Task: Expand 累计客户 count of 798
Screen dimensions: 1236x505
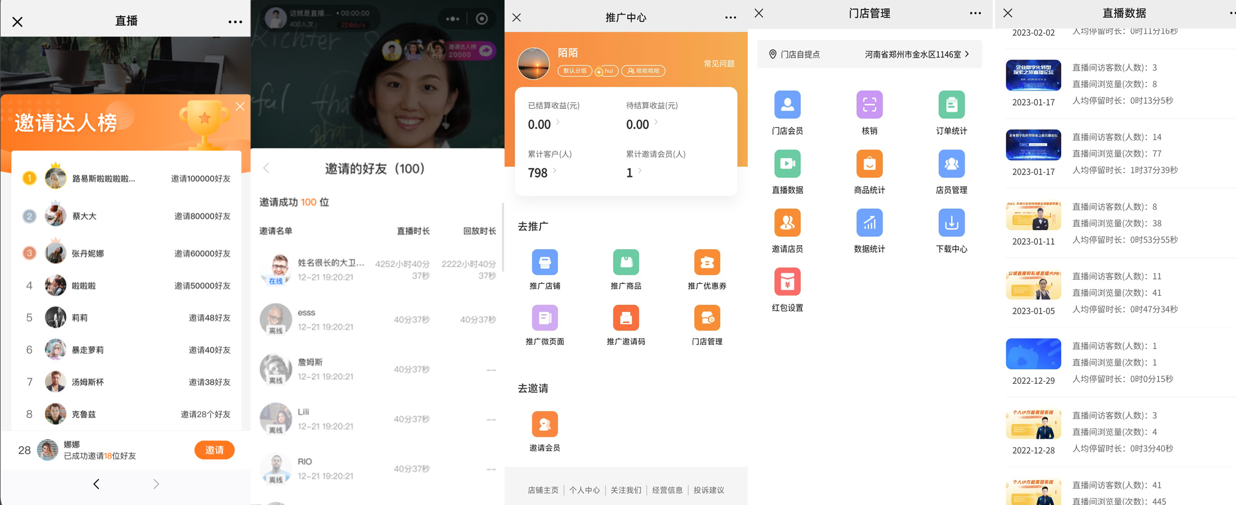Action: click(x=542, y=172)
